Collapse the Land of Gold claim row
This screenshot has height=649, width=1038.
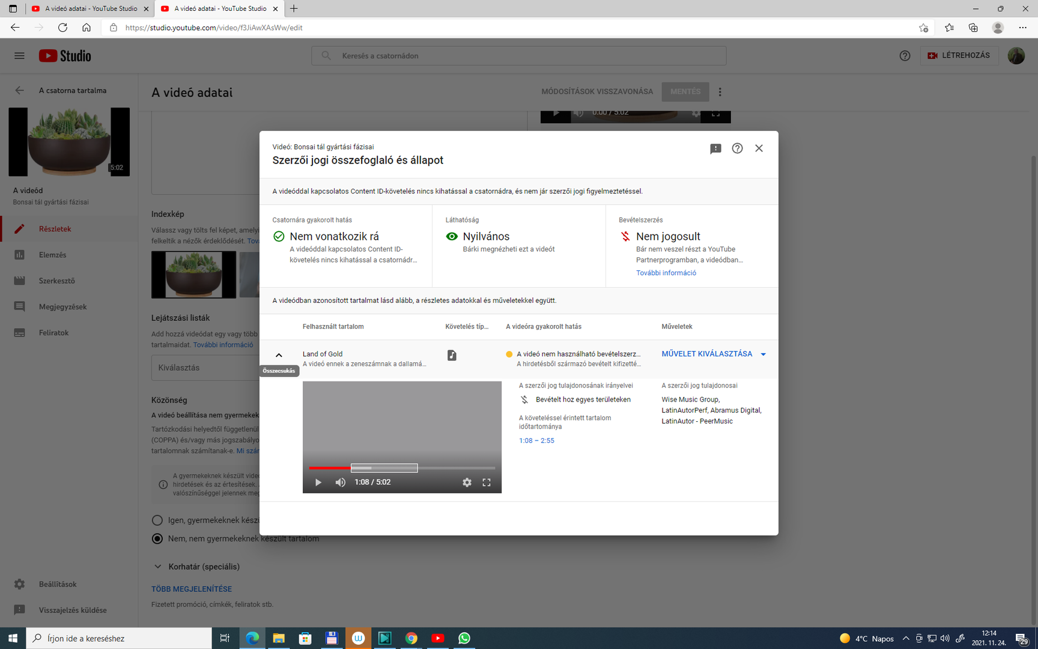point(279,355)
